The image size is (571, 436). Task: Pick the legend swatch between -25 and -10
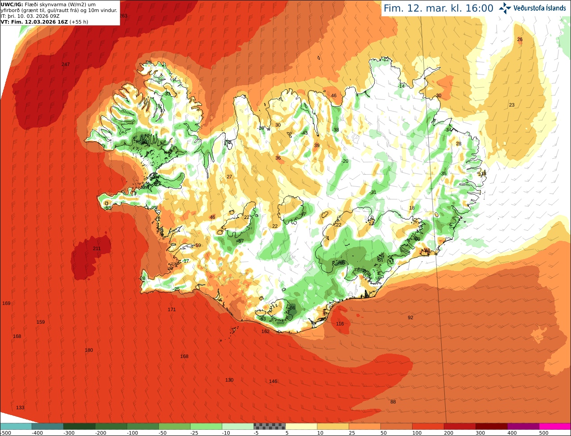pos(206,426)
